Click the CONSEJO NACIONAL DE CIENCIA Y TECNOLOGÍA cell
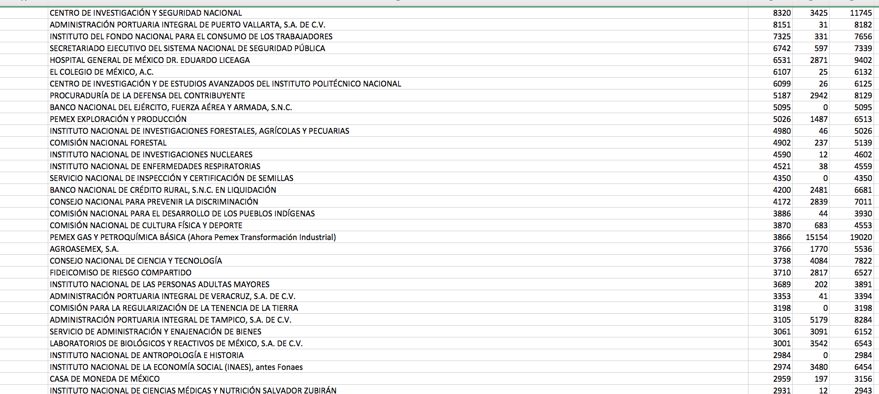The width and height of the screenshot is (879, 394). pos(136,261)
